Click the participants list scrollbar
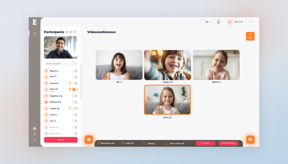Viewport: 288px width, 164px height. 81,81
